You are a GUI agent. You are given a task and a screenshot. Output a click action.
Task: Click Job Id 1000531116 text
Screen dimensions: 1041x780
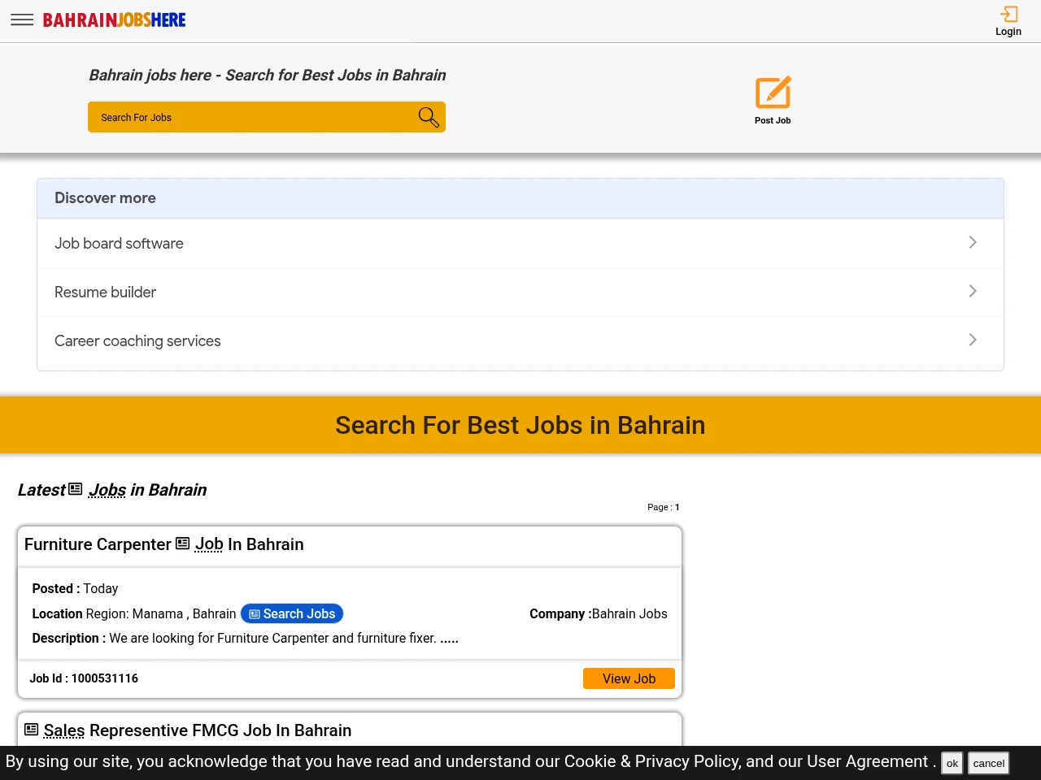(x=84, y=678)
